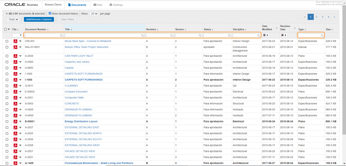Go to page 2 of results
This screenshot has width=346, height=166.
[316, 17]
